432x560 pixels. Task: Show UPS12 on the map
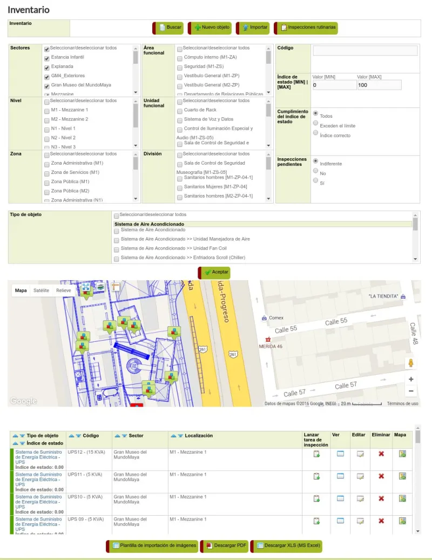click(402, 454)
